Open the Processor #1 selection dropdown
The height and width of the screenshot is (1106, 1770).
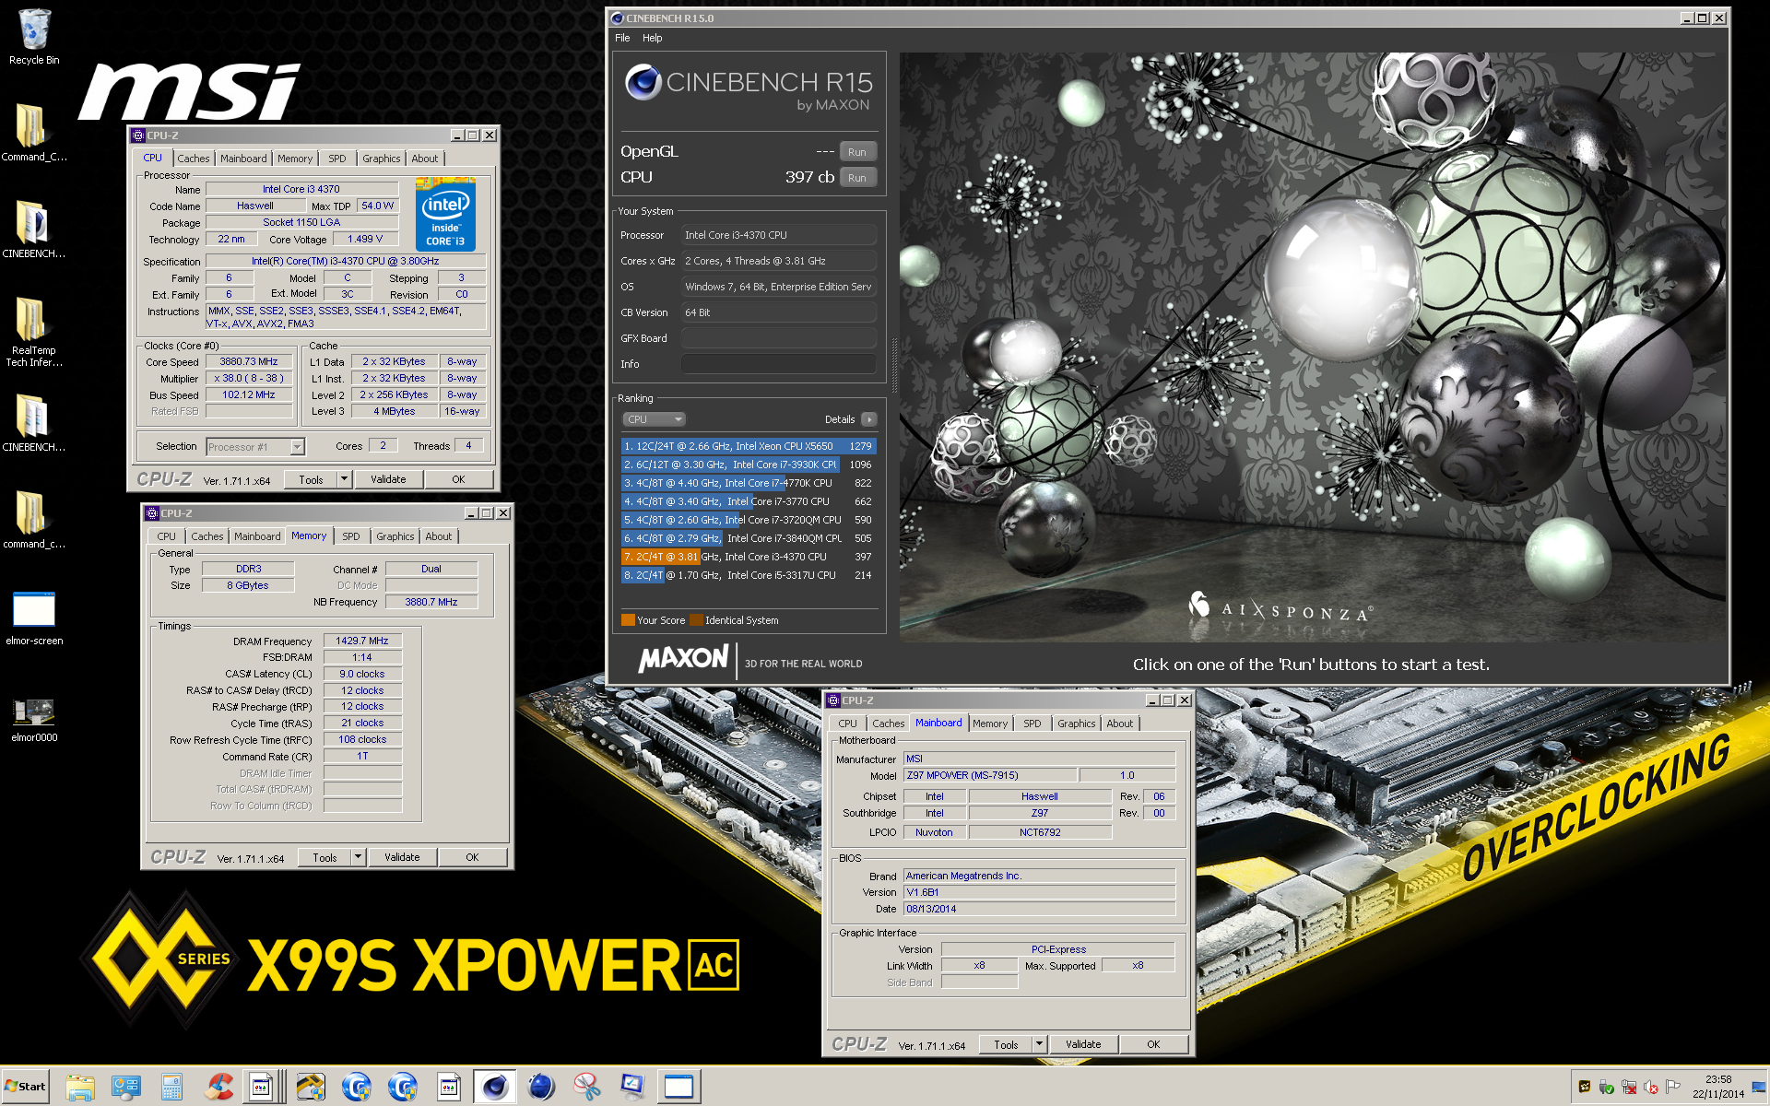(255, 447)
